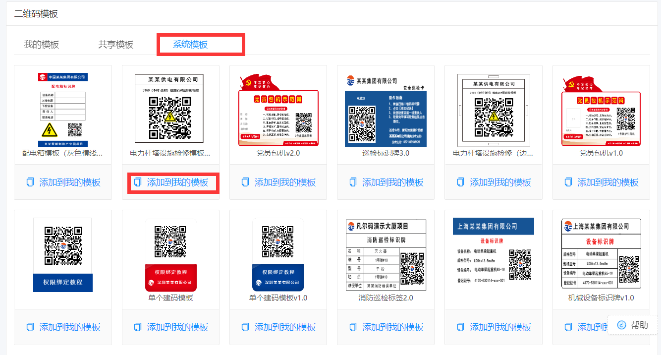Open 党员包机v1.0 thumbnail preview
The image size is (661, 355).
(601, 111)
